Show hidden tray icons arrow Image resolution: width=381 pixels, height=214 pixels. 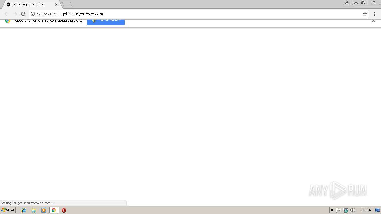pos(332,210)
